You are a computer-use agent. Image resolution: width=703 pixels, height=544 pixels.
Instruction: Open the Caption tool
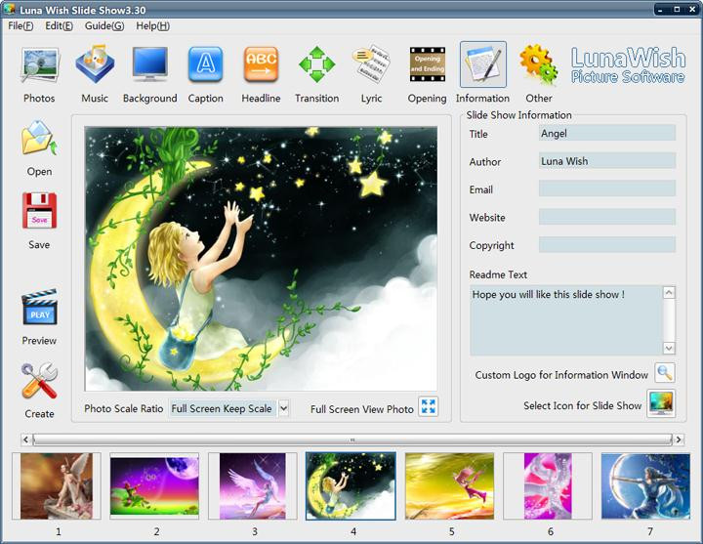pos(205,65)
